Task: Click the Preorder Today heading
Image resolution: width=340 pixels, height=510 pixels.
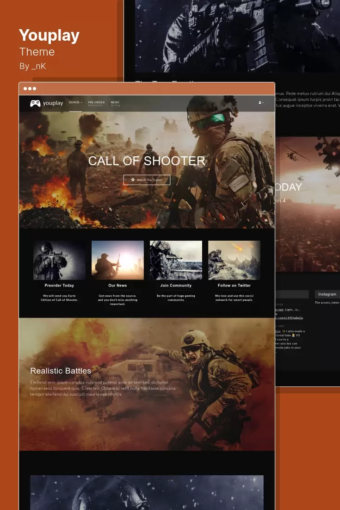Action: click(x=59, y=286)
